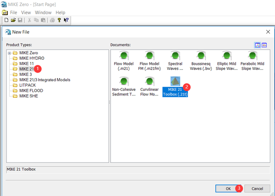Select the Flow Model (.m21) document icon

coord(124,56)
